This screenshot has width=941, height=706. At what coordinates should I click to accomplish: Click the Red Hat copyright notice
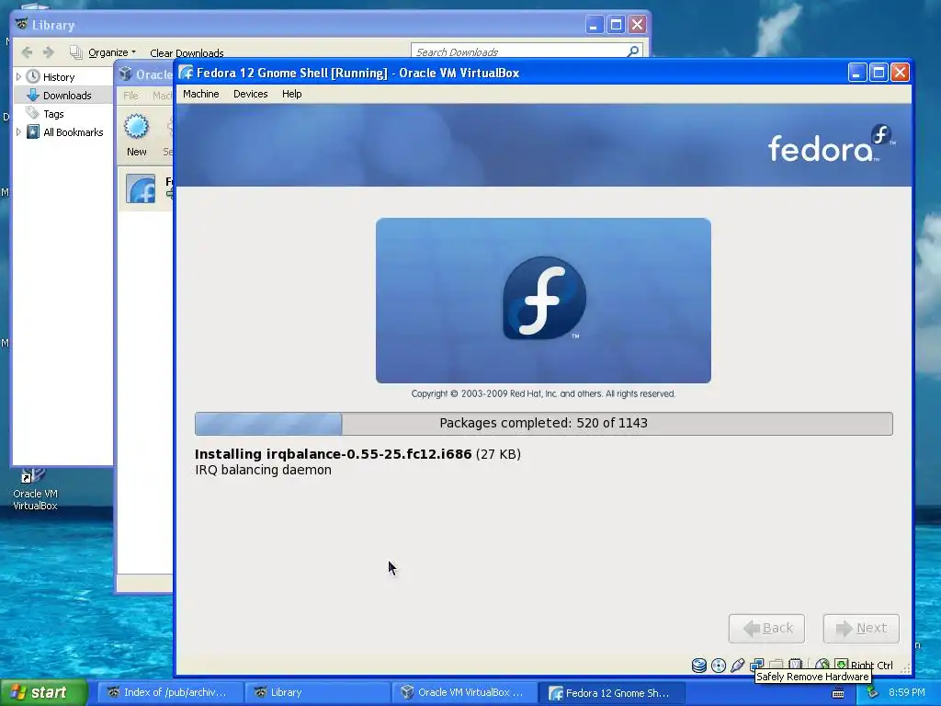click(543, 393)
